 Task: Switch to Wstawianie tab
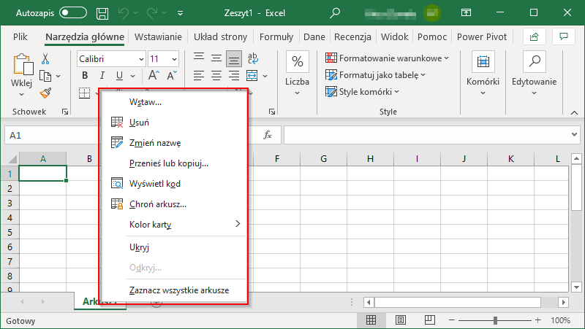click(x=158, y=37)
